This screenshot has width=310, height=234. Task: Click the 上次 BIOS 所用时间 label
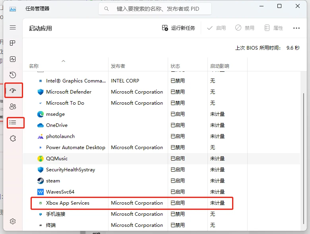click(258, 48)
